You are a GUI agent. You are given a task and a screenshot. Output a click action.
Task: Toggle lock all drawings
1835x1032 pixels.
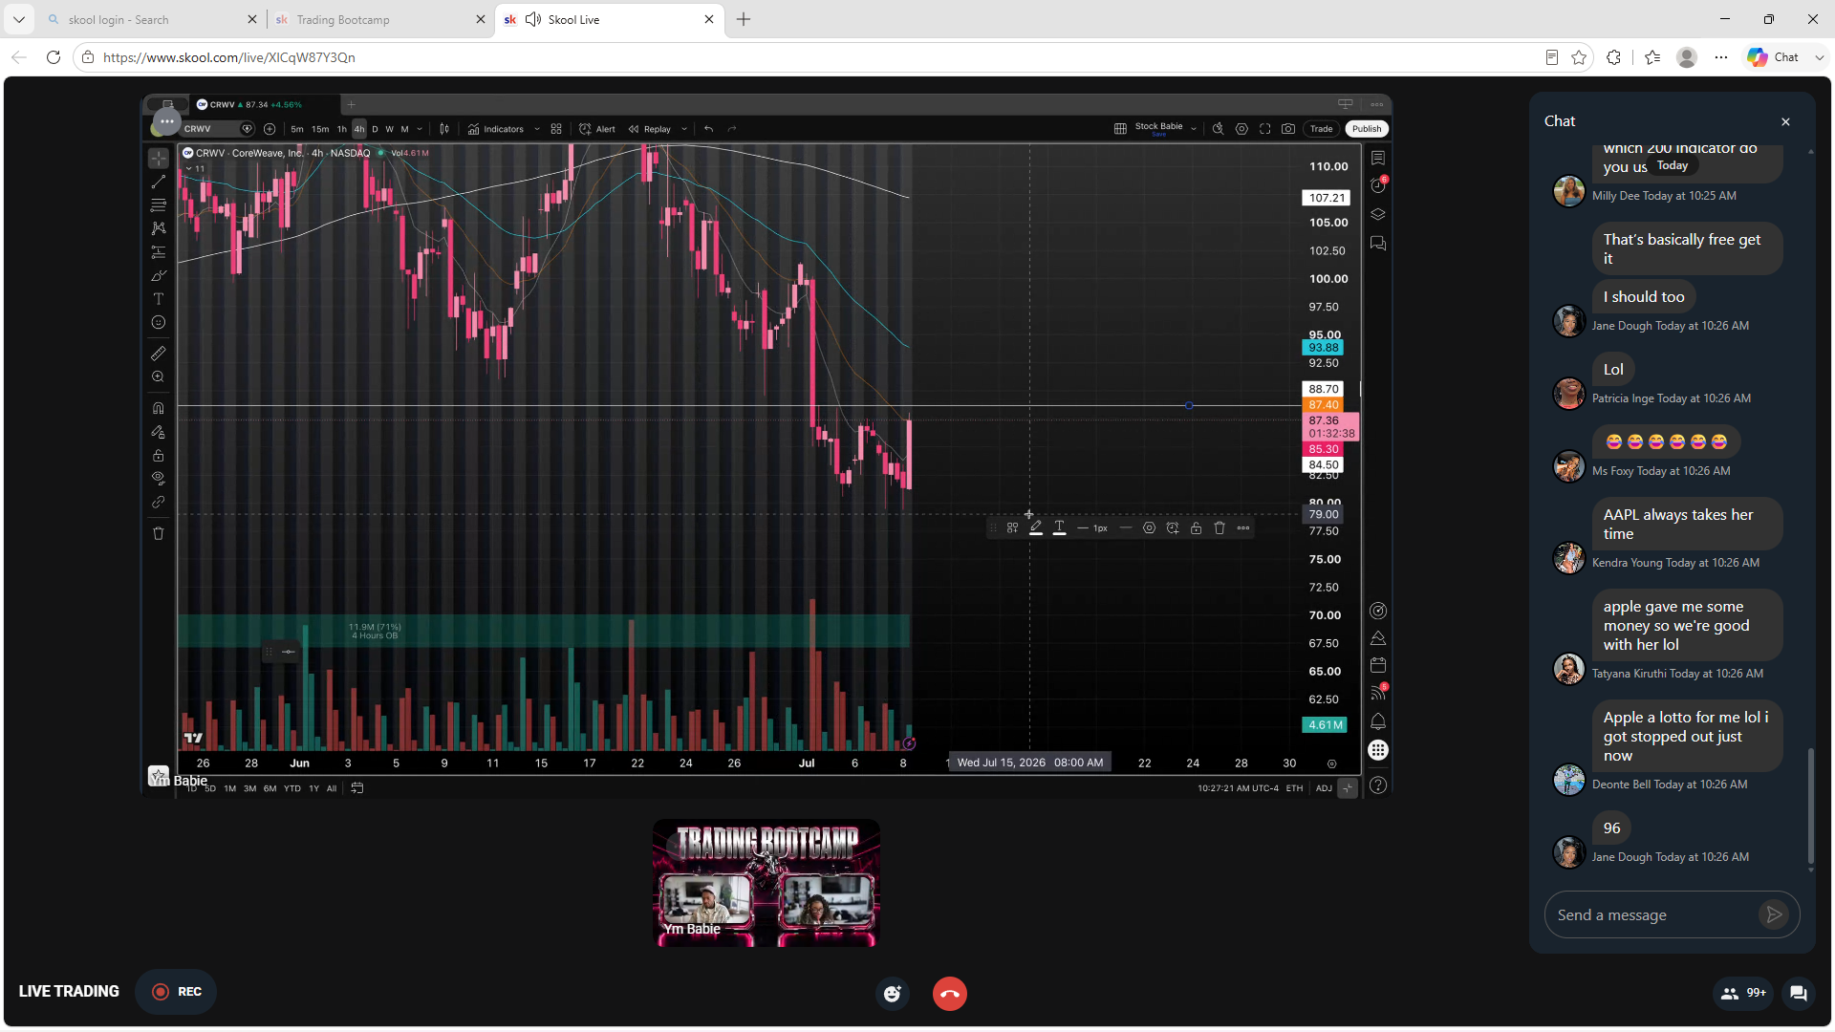tap(159, 456)
